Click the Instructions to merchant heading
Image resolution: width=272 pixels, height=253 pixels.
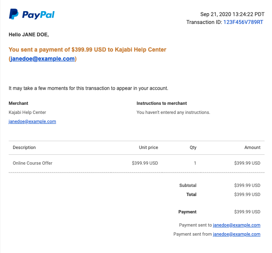pos(162,103)
